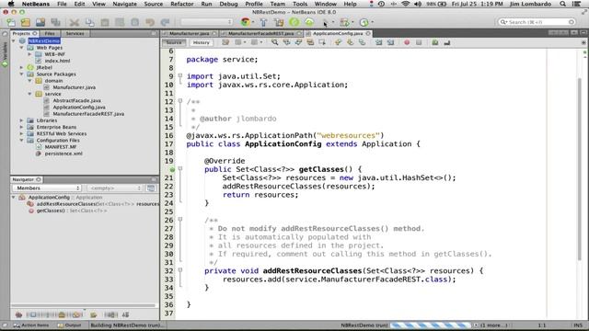589x331 pixels.
Task: Open the project configuration dropdown in toolbar
Action: (206, 22)
